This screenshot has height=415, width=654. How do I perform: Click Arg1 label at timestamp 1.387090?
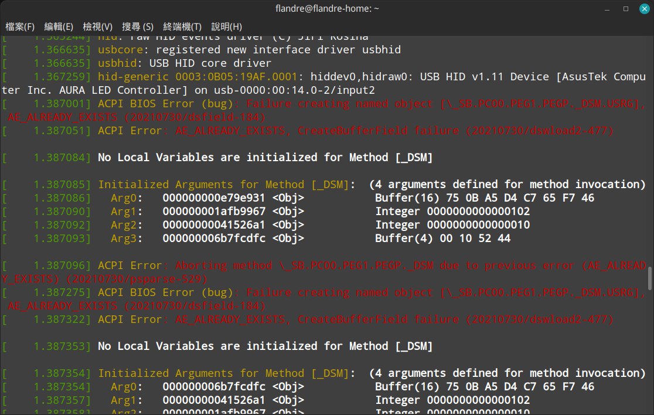(x=124, y=212)
